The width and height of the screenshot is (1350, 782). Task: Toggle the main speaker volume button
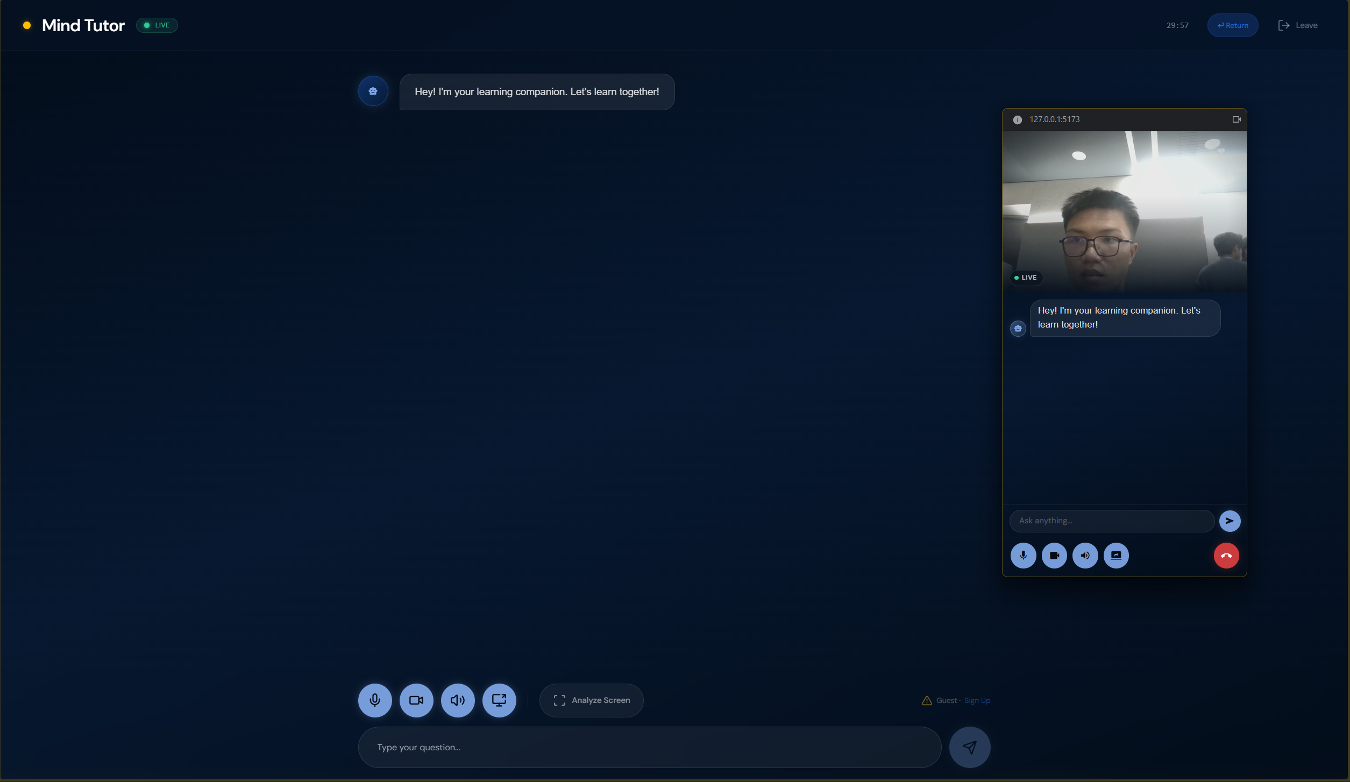click(x=458, y=700)
